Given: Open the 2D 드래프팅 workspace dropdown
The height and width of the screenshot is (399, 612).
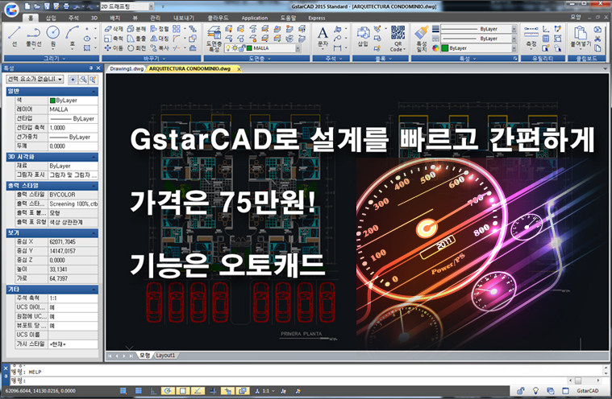Looking at the screenshot, I should [x=151, y=6].
